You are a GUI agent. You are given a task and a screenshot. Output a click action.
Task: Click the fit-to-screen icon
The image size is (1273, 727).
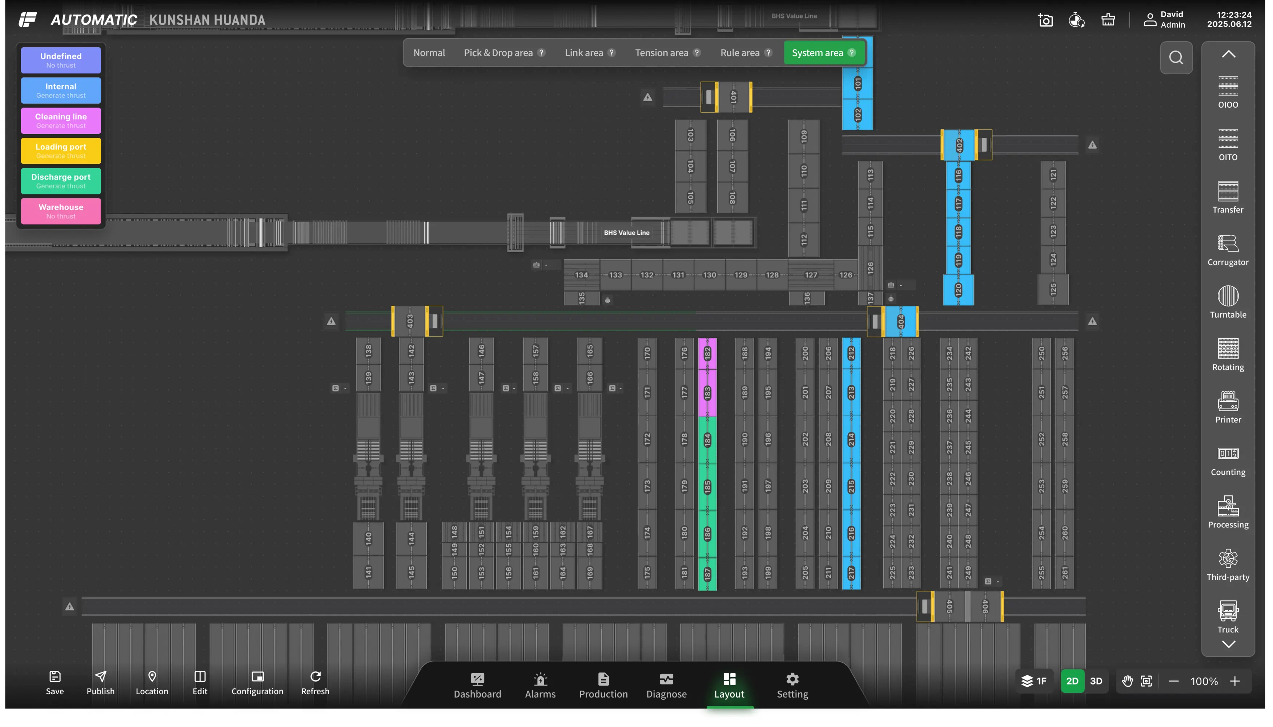[x=1146, y=681]
